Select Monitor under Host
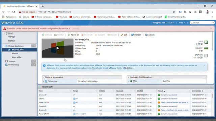This screenshot has height=121, width=216. 11,41
